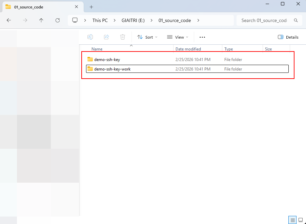Toggle the Details pane
The width and height of the screenshot is (306, 224).
pyautogui.click(x=288, y=37)
